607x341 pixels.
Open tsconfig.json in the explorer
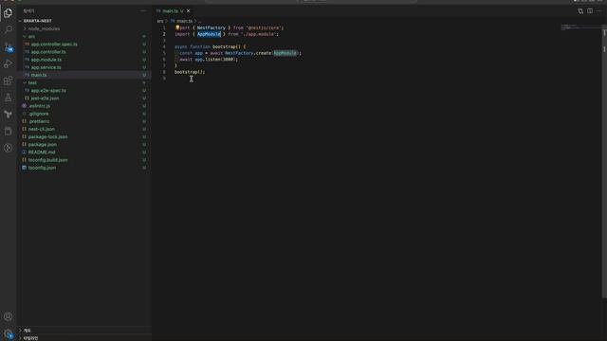[x=42, y=168]
